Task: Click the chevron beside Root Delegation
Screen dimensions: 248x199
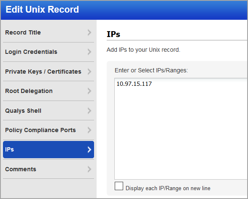Action: (89, 91)
